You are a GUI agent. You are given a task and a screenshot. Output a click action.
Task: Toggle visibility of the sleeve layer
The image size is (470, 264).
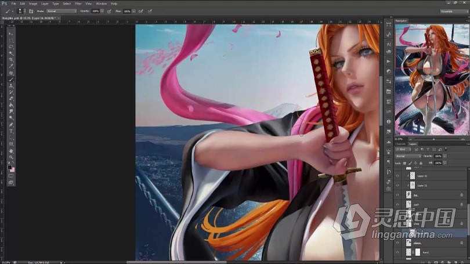(x=397, y=243)
